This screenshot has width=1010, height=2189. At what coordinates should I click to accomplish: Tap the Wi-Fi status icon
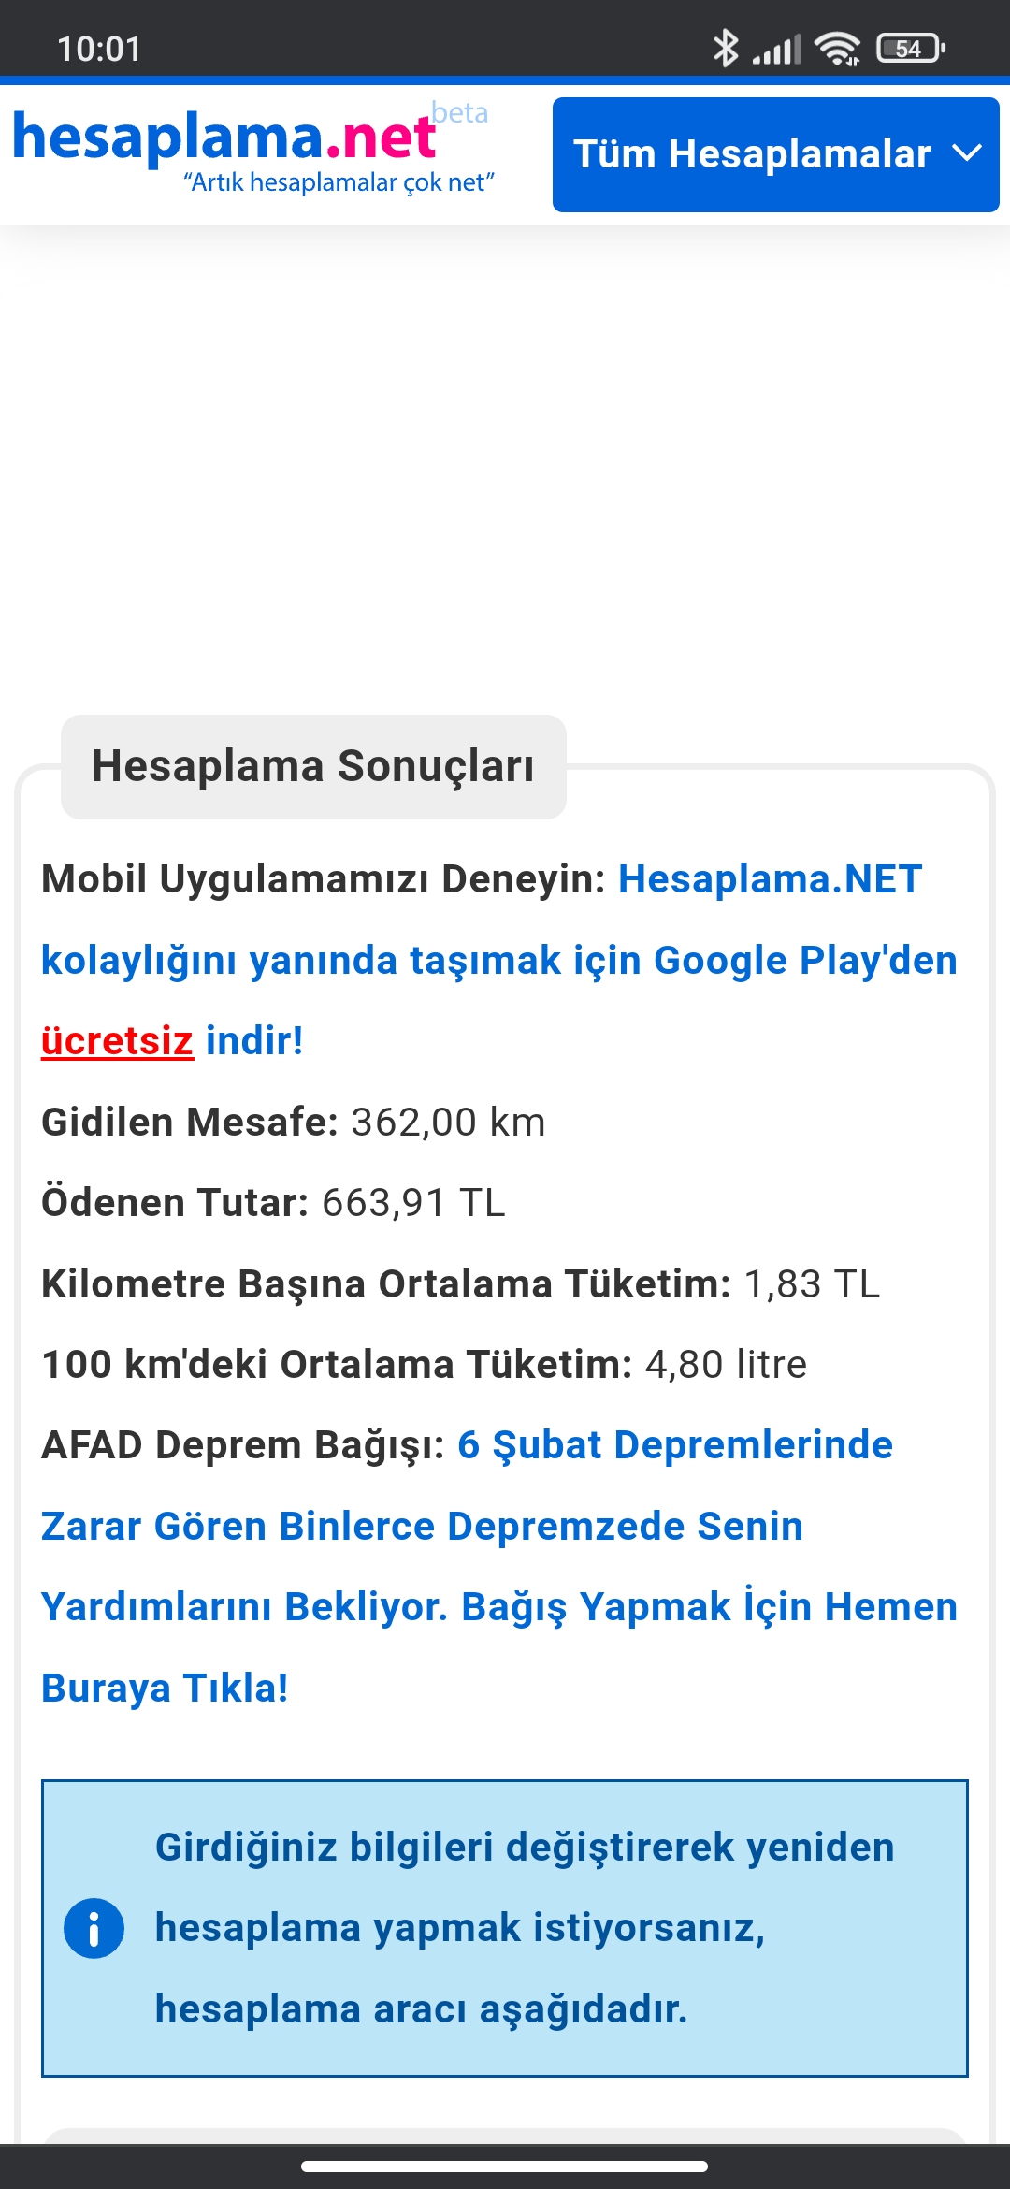tap(837, 49)
